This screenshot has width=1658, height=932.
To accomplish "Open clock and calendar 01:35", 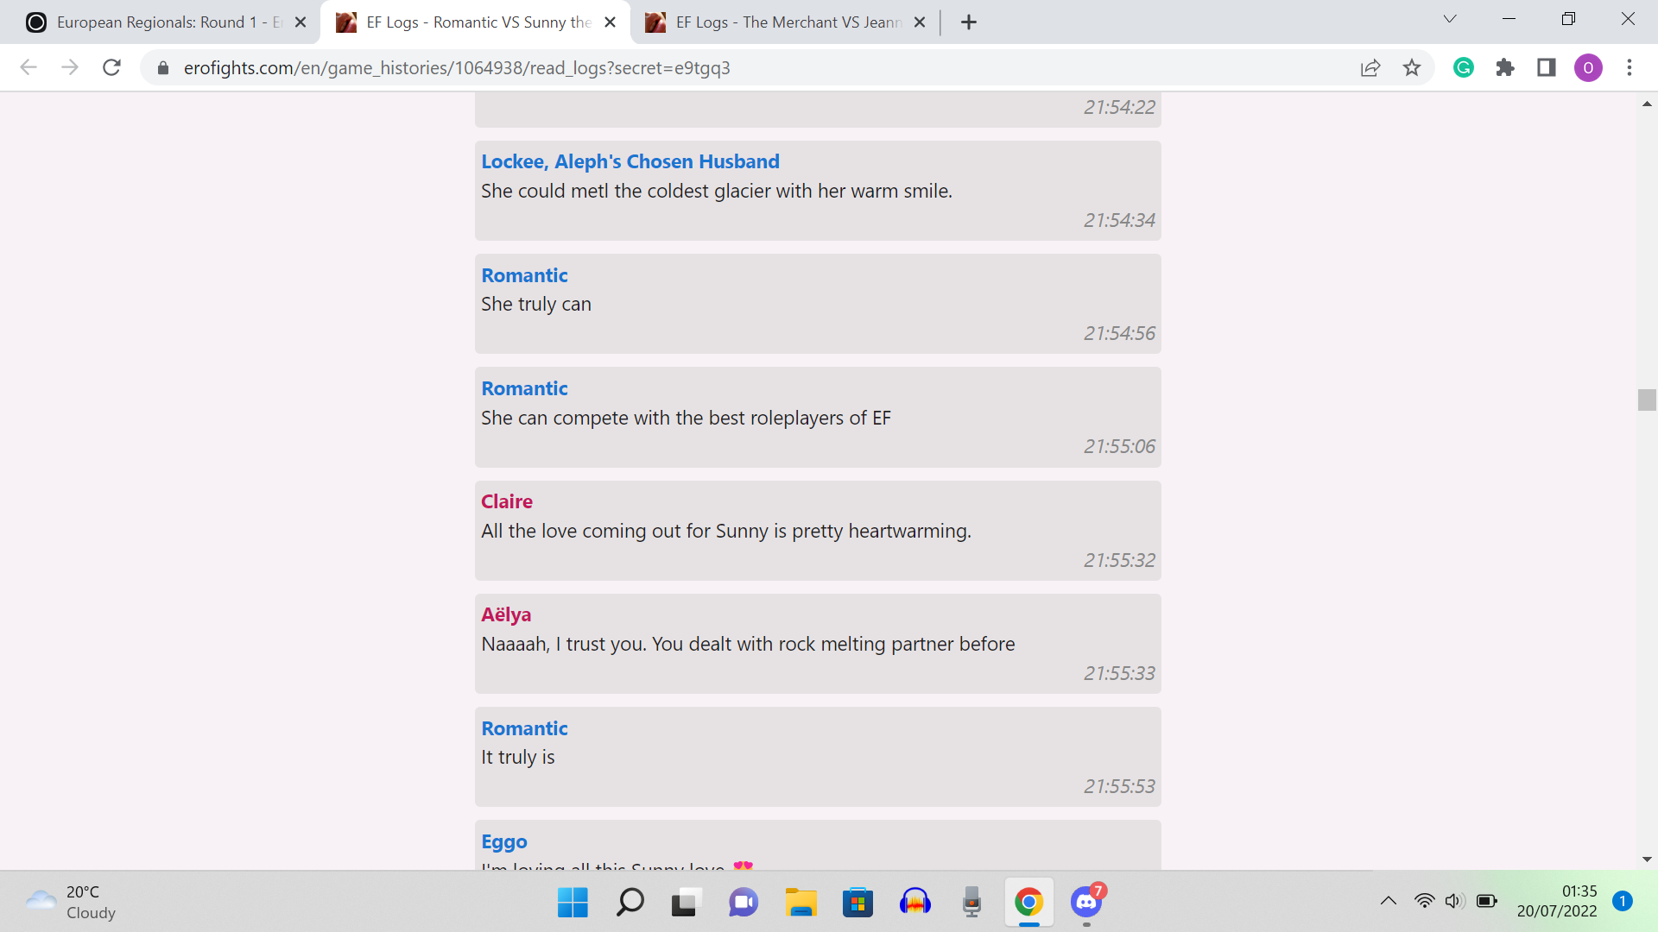I will click(x=1557, y=901).
